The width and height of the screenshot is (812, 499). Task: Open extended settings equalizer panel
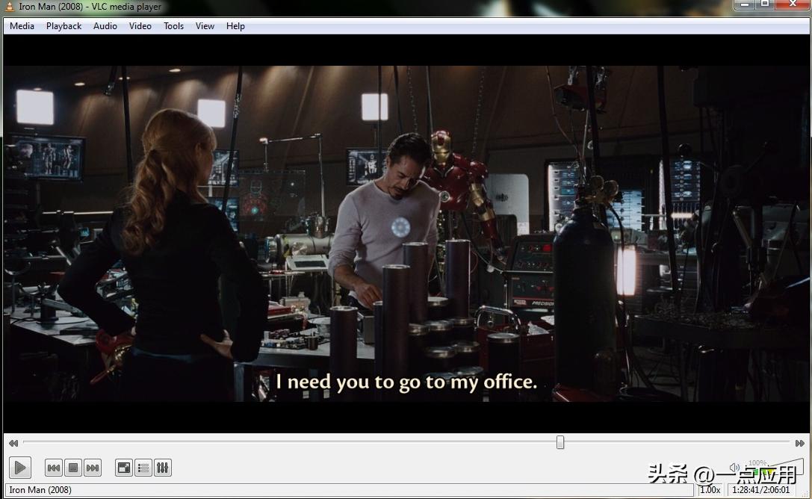tap(163, 468)
